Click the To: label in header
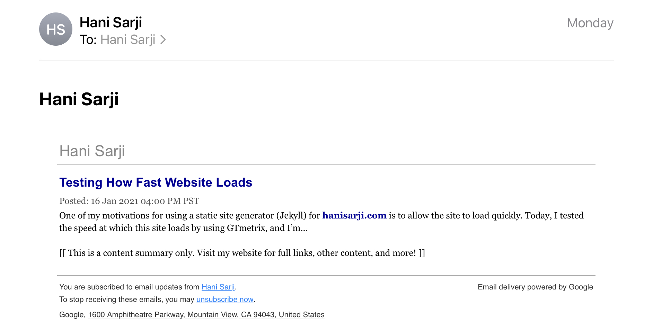The width and height of the screenshot is (653, 331). [x=88, y=40]
